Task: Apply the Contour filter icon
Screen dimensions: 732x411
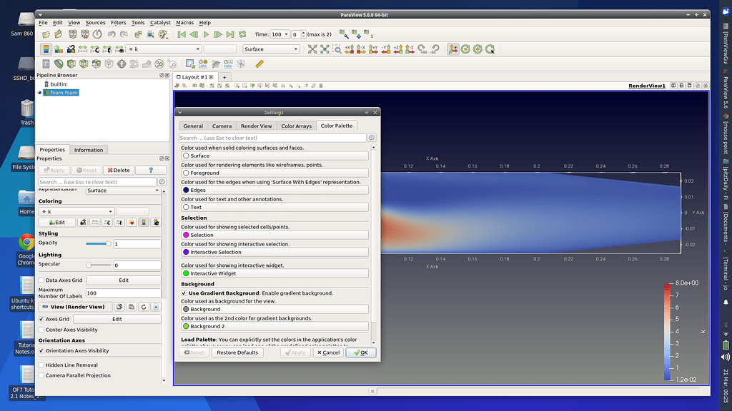Action: pyautogui.click(x=59, y=64)
